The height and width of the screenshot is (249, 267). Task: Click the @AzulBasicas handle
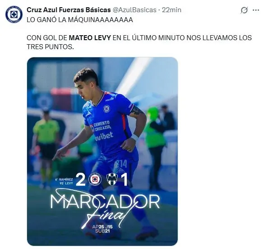coord(134,10)
